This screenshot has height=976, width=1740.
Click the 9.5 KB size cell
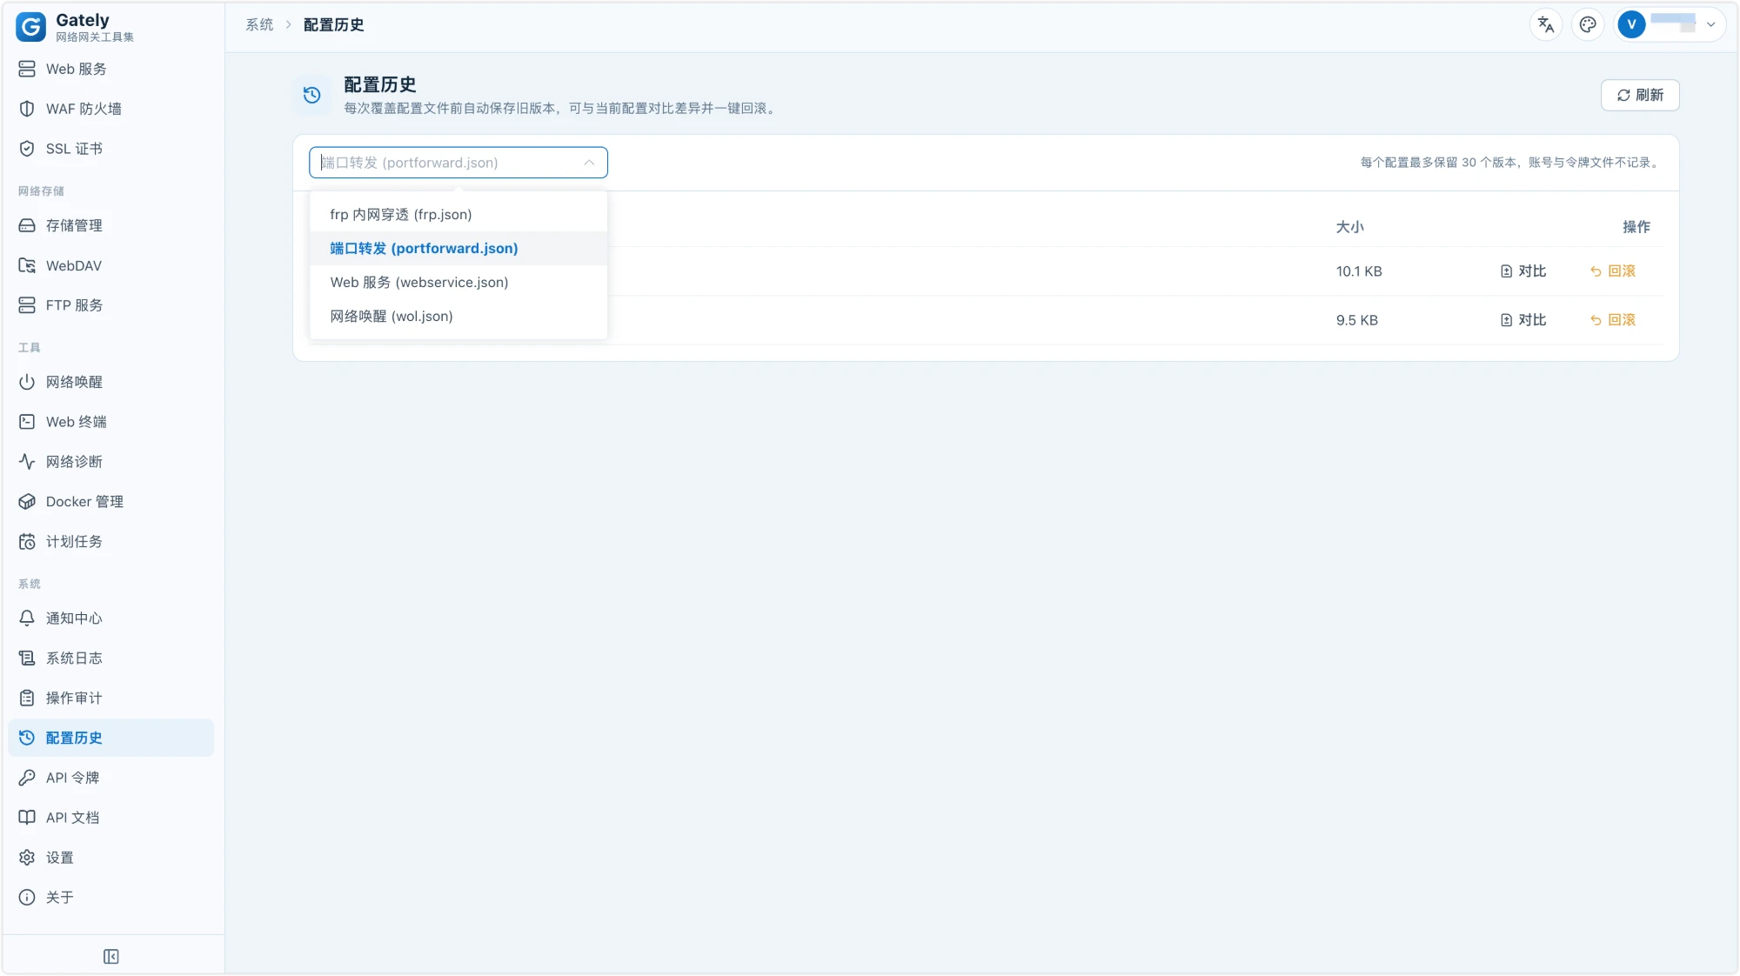(x=1356, y=320)
